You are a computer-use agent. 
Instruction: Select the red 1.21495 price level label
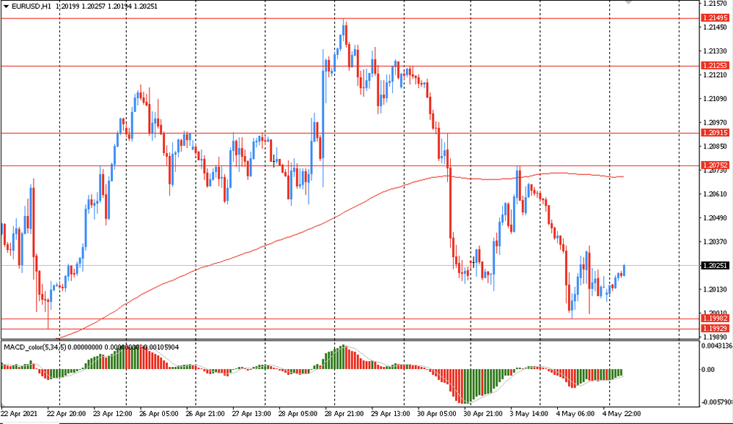[715, 18]
